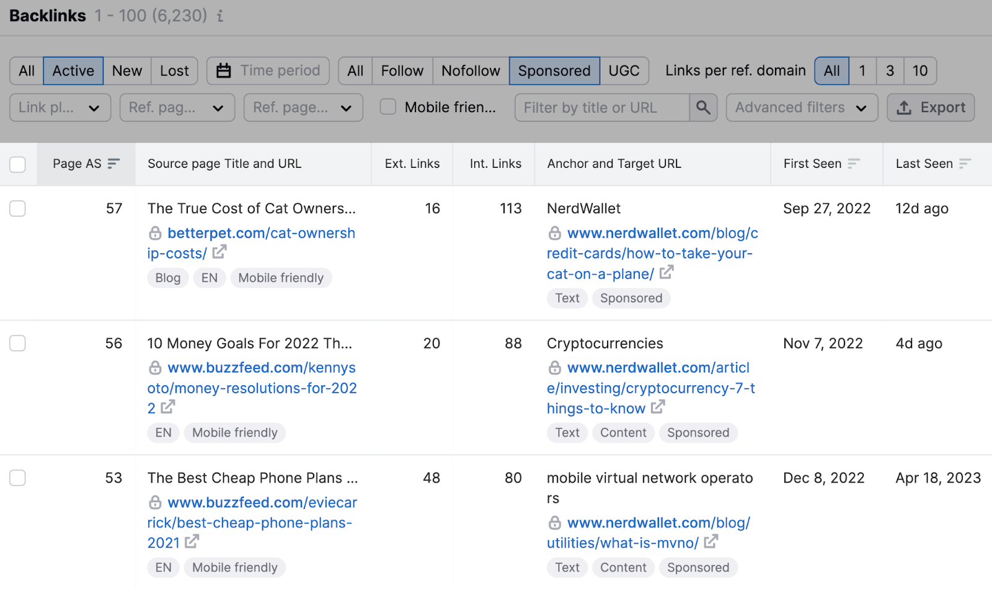Filter by Sponsored links
992x589 pixels.
(554, 71)
